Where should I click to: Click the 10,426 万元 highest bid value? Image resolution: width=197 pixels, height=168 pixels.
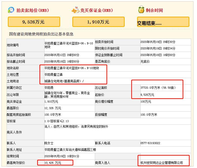[x=53, y=163]
